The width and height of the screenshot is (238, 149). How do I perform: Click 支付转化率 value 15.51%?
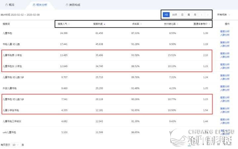point(172,55)
